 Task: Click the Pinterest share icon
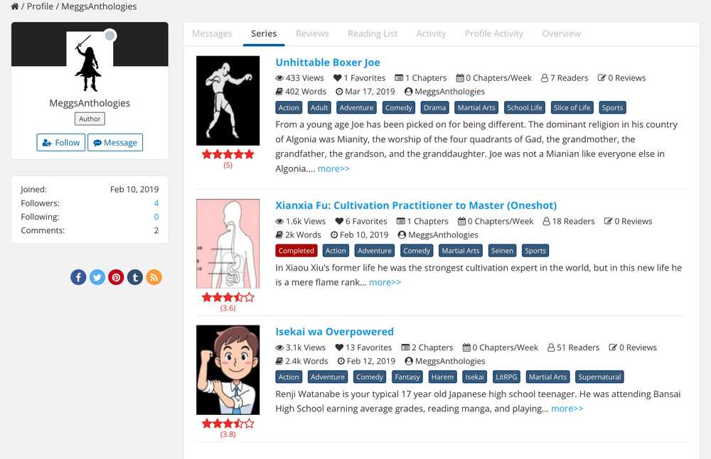point(116,277)
